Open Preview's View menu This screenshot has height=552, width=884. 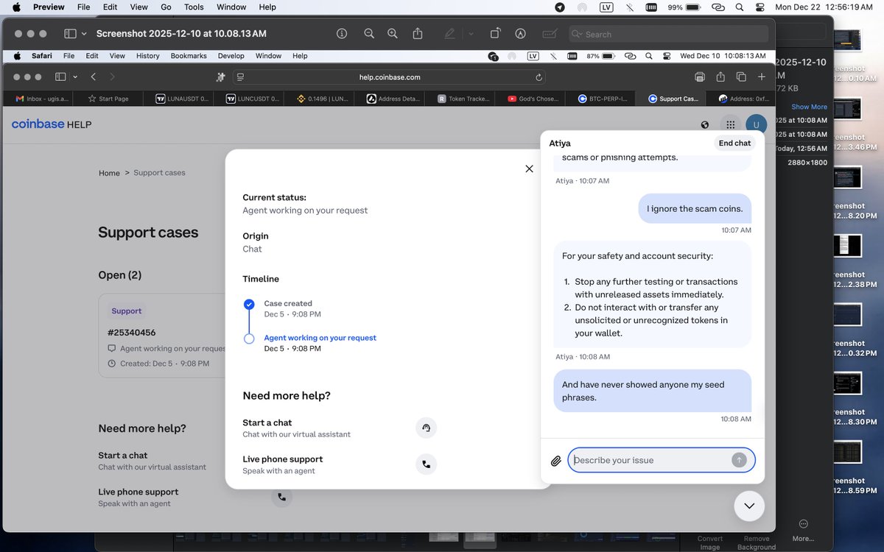[139, 7]
